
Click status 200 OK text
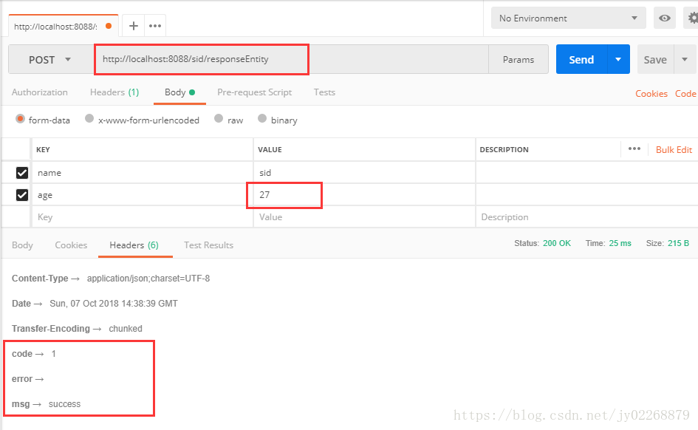[x=557, y=243]
